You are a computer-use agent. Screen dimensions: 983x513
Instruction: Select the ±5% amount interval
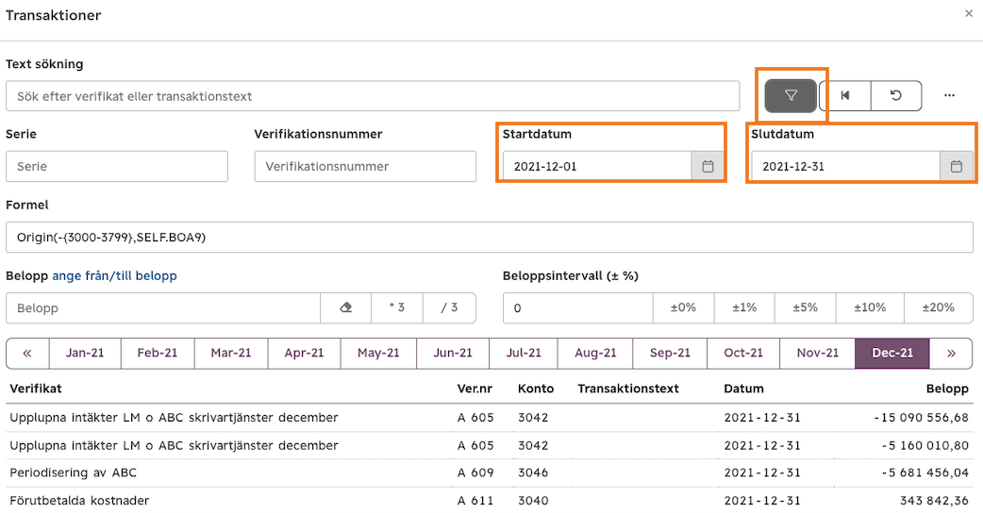point(805,308)
